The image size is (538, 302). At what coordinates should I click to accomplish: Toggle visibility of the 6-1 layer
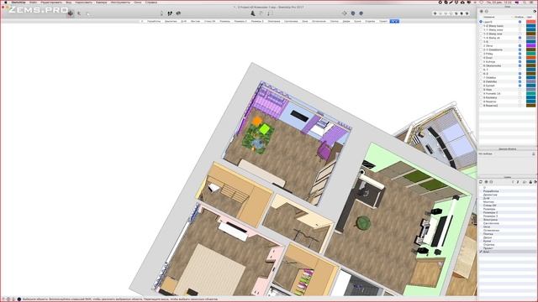click(x=520, y=70)
